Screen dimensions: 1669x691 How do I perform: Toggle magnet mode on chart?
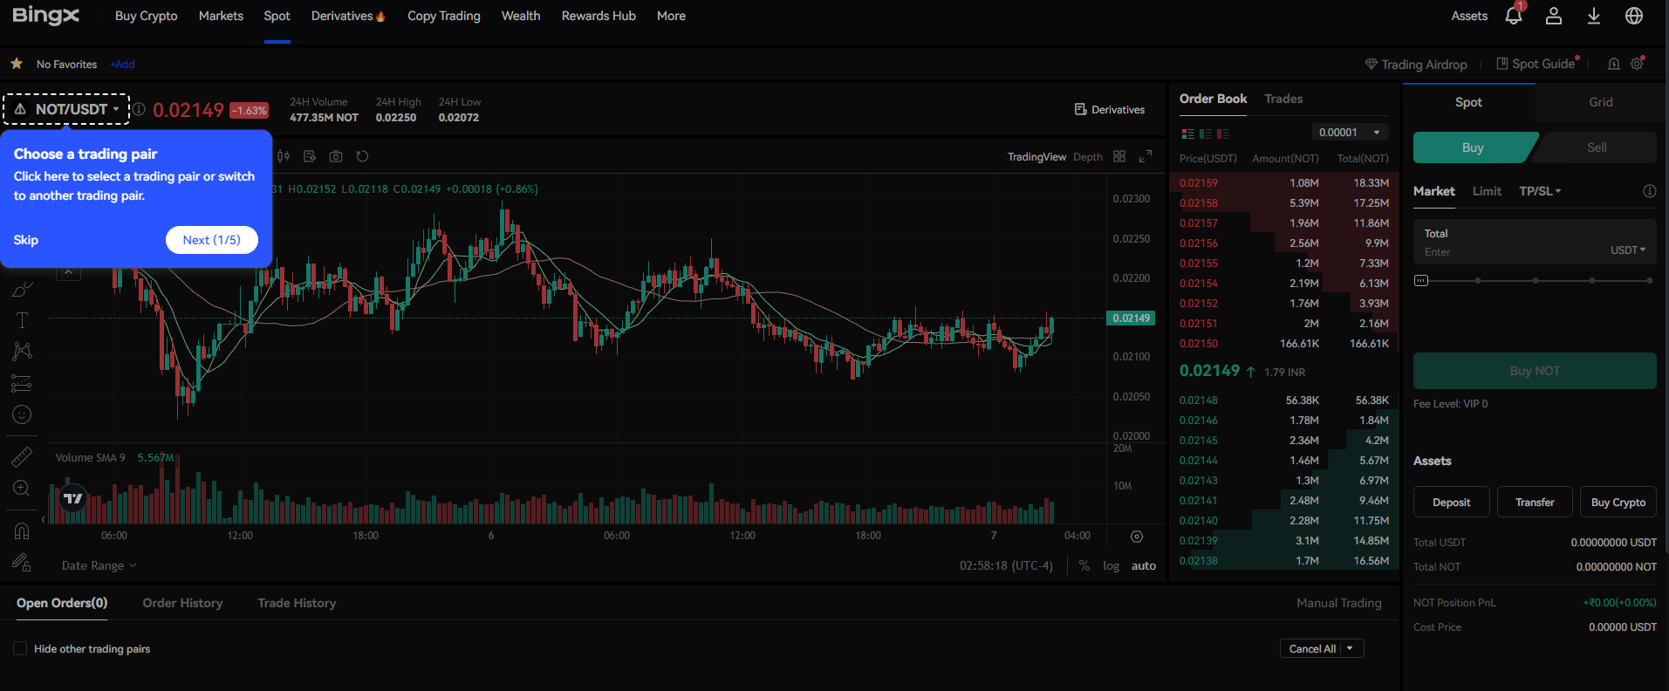pos(22,530)
